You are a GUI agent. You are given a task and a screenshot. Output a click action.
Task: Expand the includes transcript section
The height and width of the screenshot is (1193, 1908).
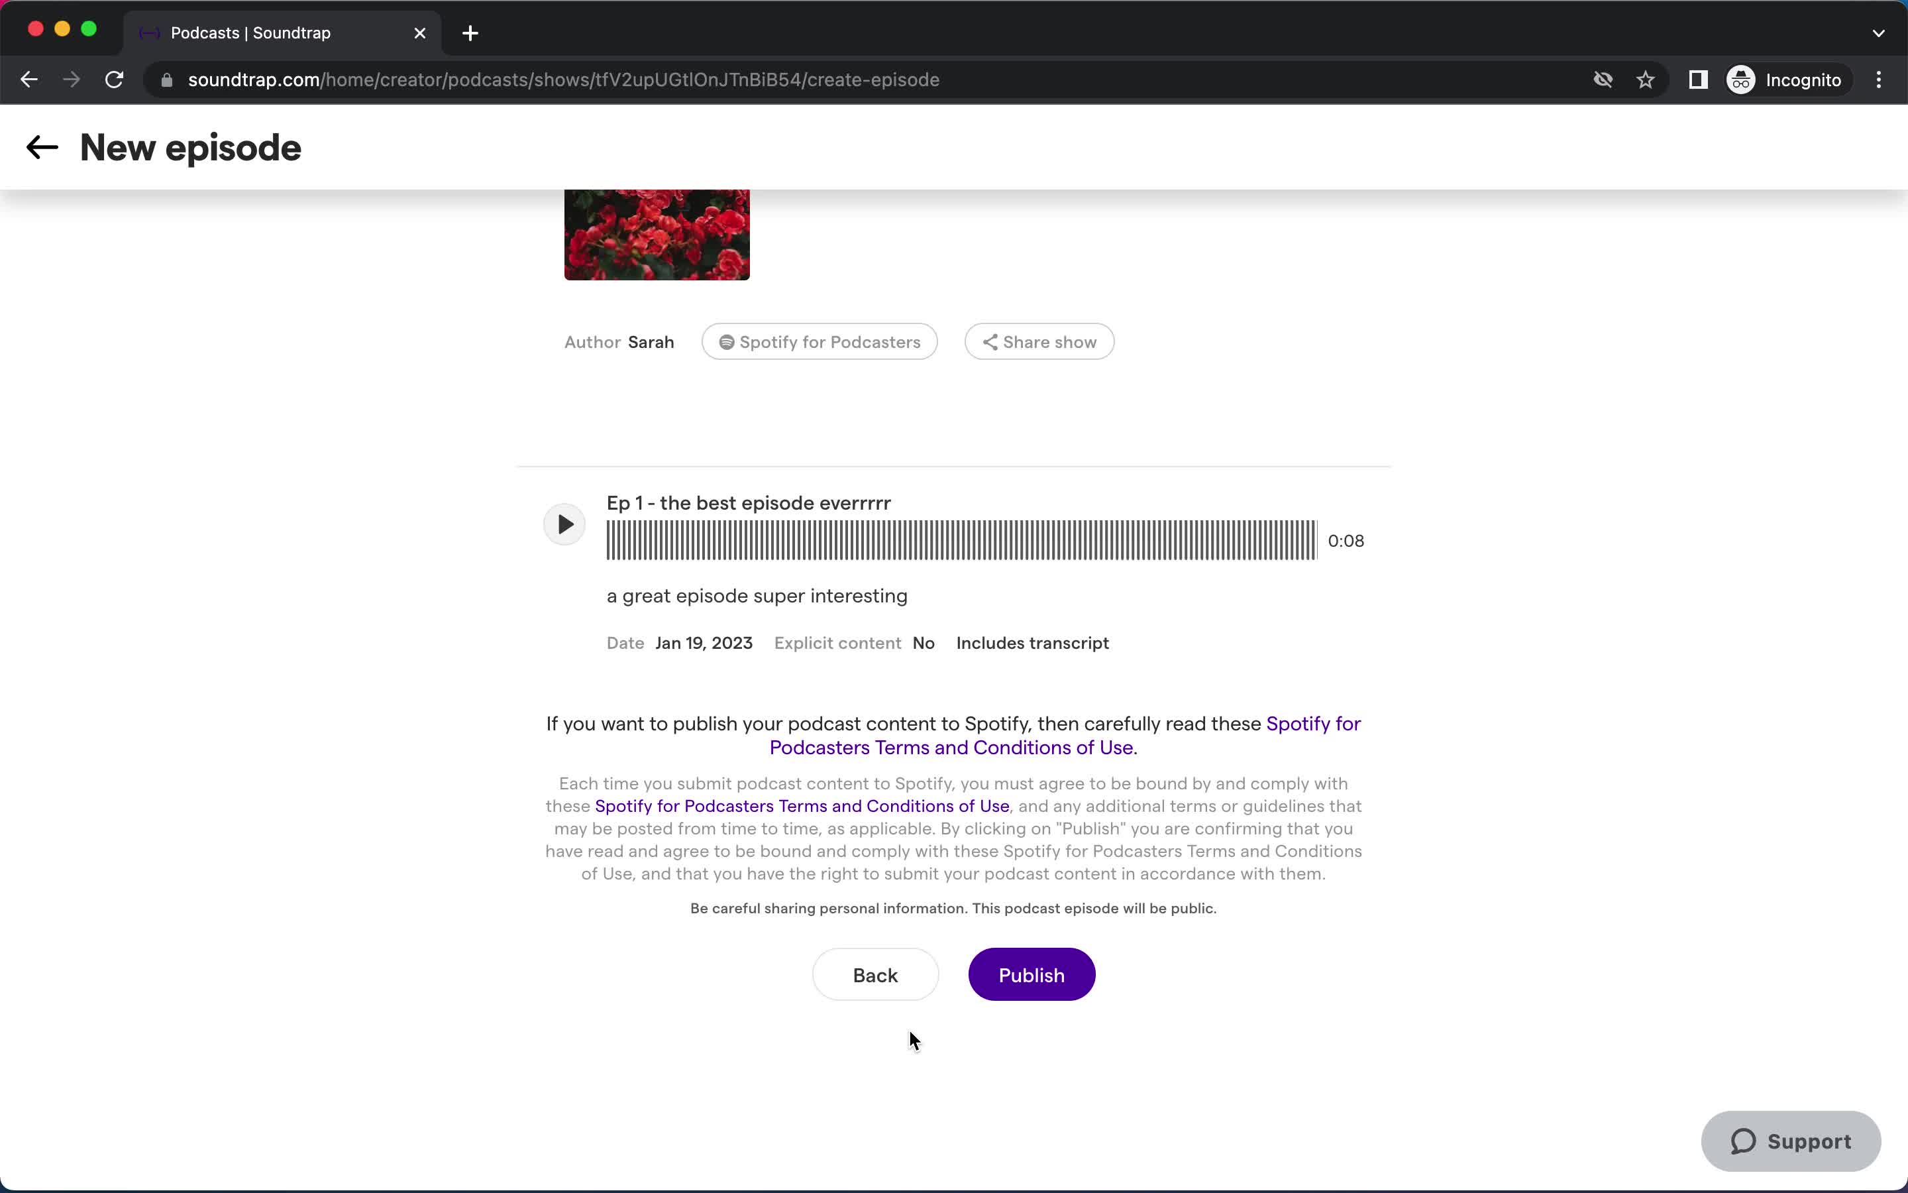coord(1033,642)
